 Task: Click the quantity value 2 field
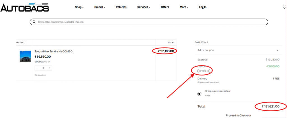[43, 68]
